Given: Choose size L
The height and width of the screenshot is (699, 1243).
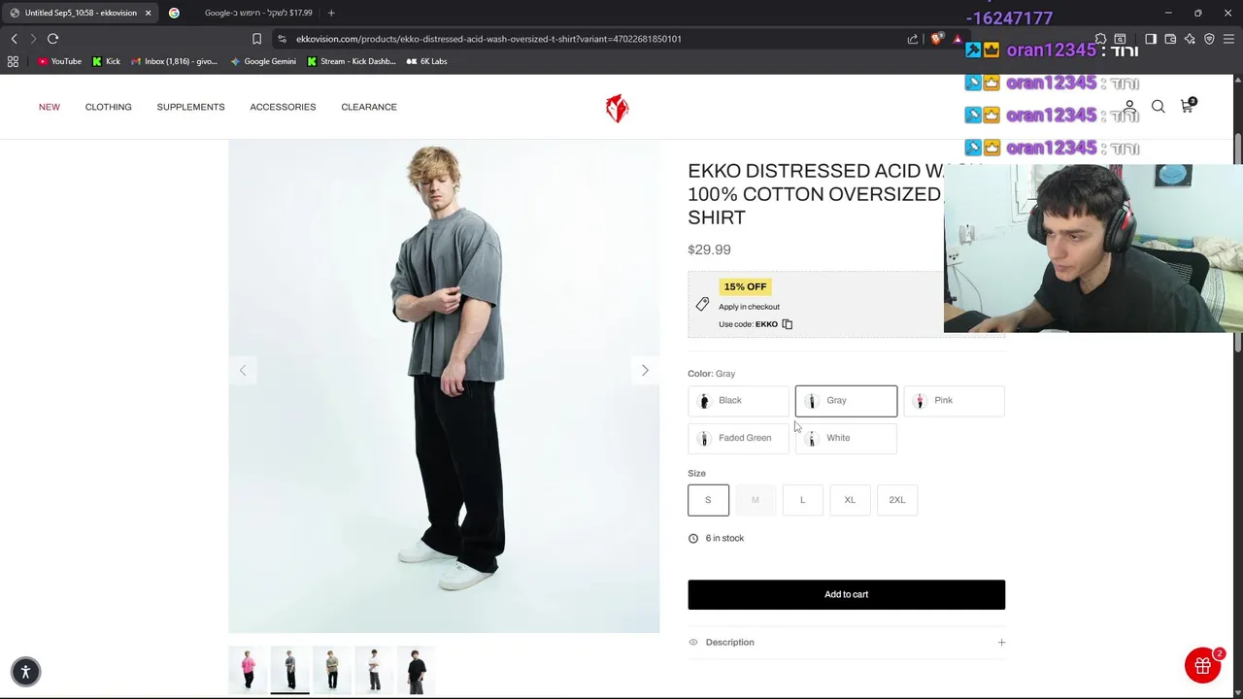Looking at the screenshot, I should 802,500.
